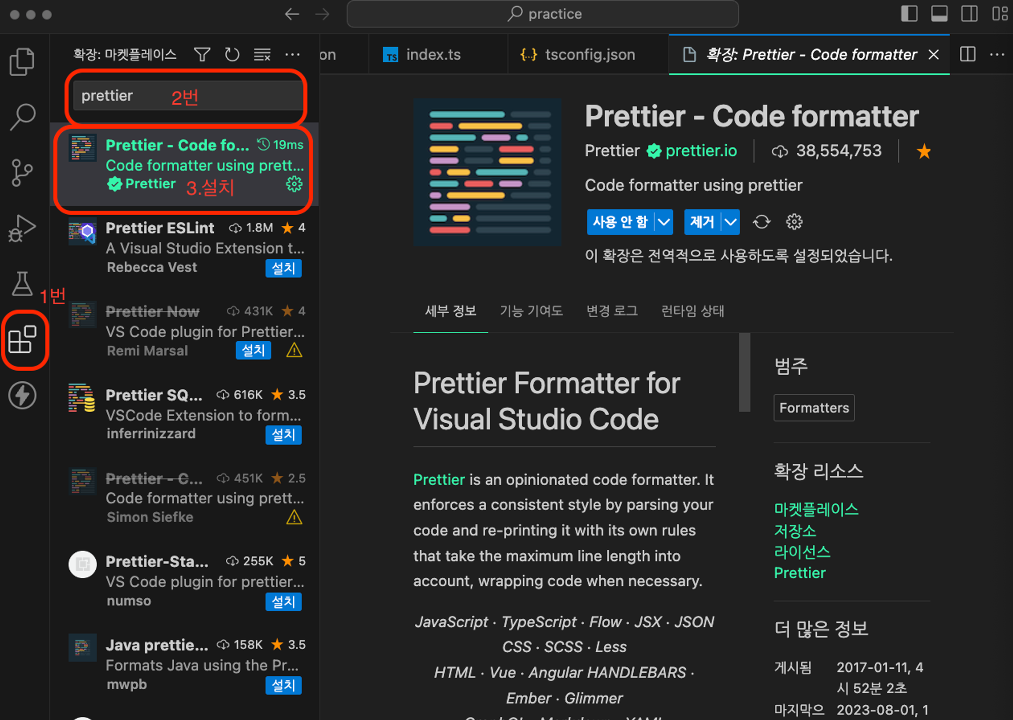Toggle the primary sidebar layout button

click(909, 14)
